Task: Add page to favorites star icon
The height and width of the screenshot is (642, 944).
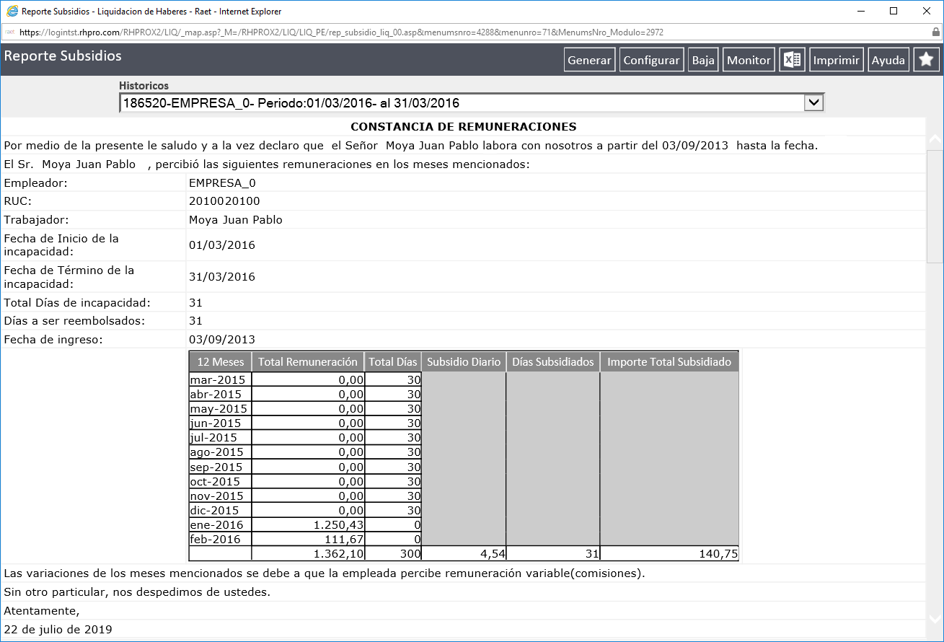Action: coord(926,60)
